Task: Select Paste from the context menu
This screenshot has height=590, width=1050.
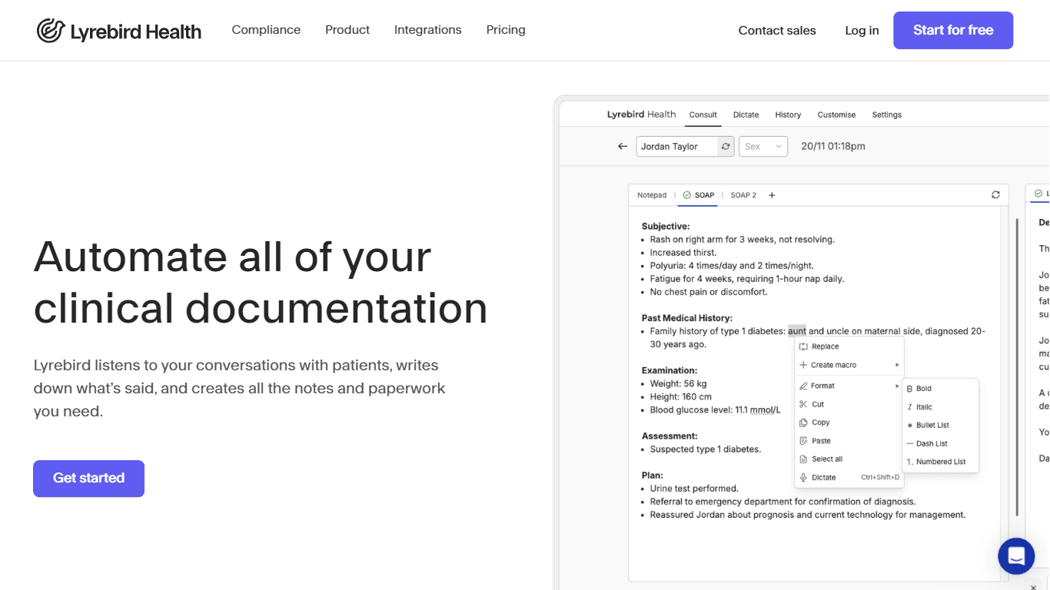Action: (849, 441)
